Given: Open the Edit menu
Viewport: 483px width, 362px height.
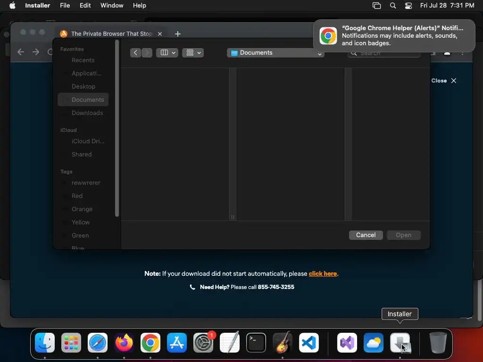Looking at the screenshot, I should click(x=85, y=6).
